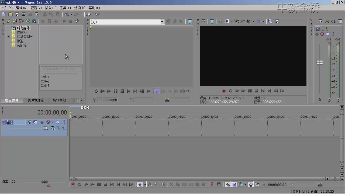345x194 pixels.
Task: Open project properties in the main toolbar
Action: (x=37, y=14)
